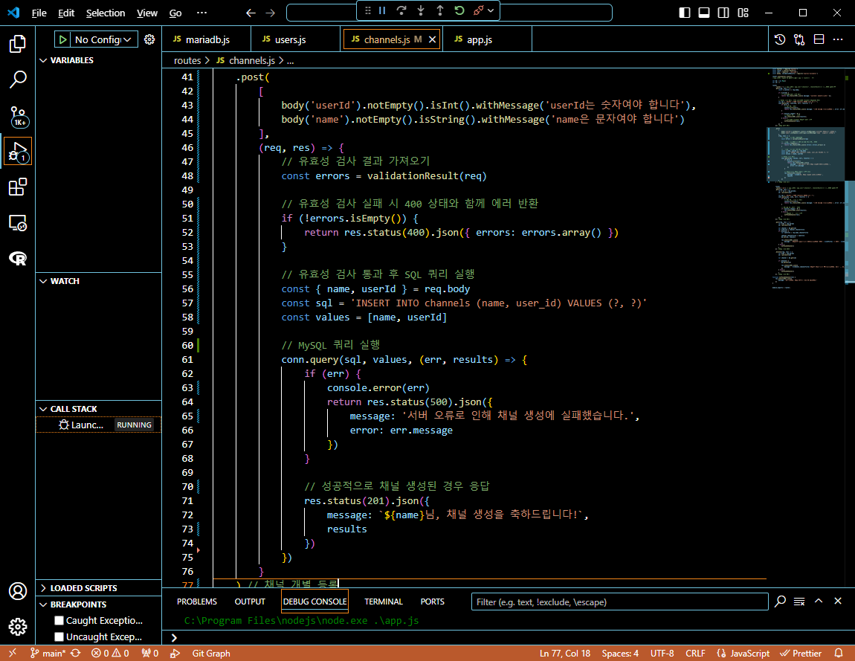Toggle secondary side bar layout

[x=723, y=13]
